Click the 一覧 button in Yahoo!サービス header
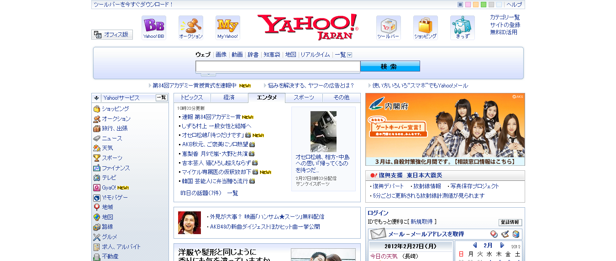 click(162, 98)
